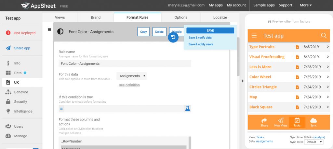Click the analyze sync time link
333x149 pixels.
click(319, 137)
